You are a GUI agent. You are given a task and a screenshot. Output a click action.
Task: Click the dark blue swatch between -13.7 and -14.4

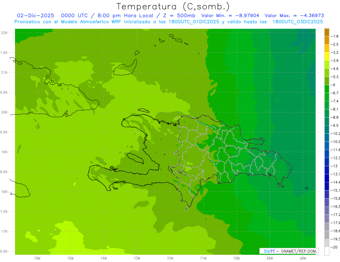[327, 178]
